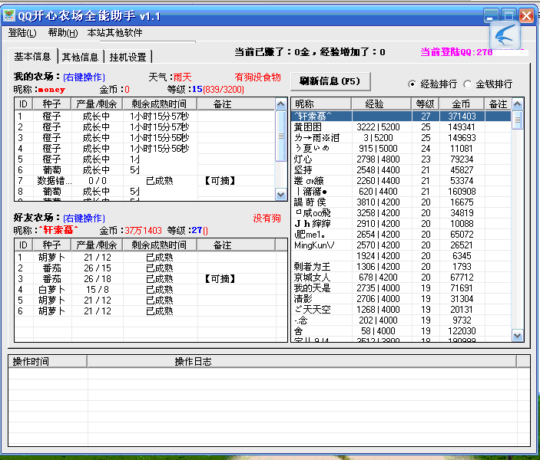Image resolution: width=540 pixels, height=460 pixels.
Task: Select the 剩者为王 row in ranking
Action: 401,267
